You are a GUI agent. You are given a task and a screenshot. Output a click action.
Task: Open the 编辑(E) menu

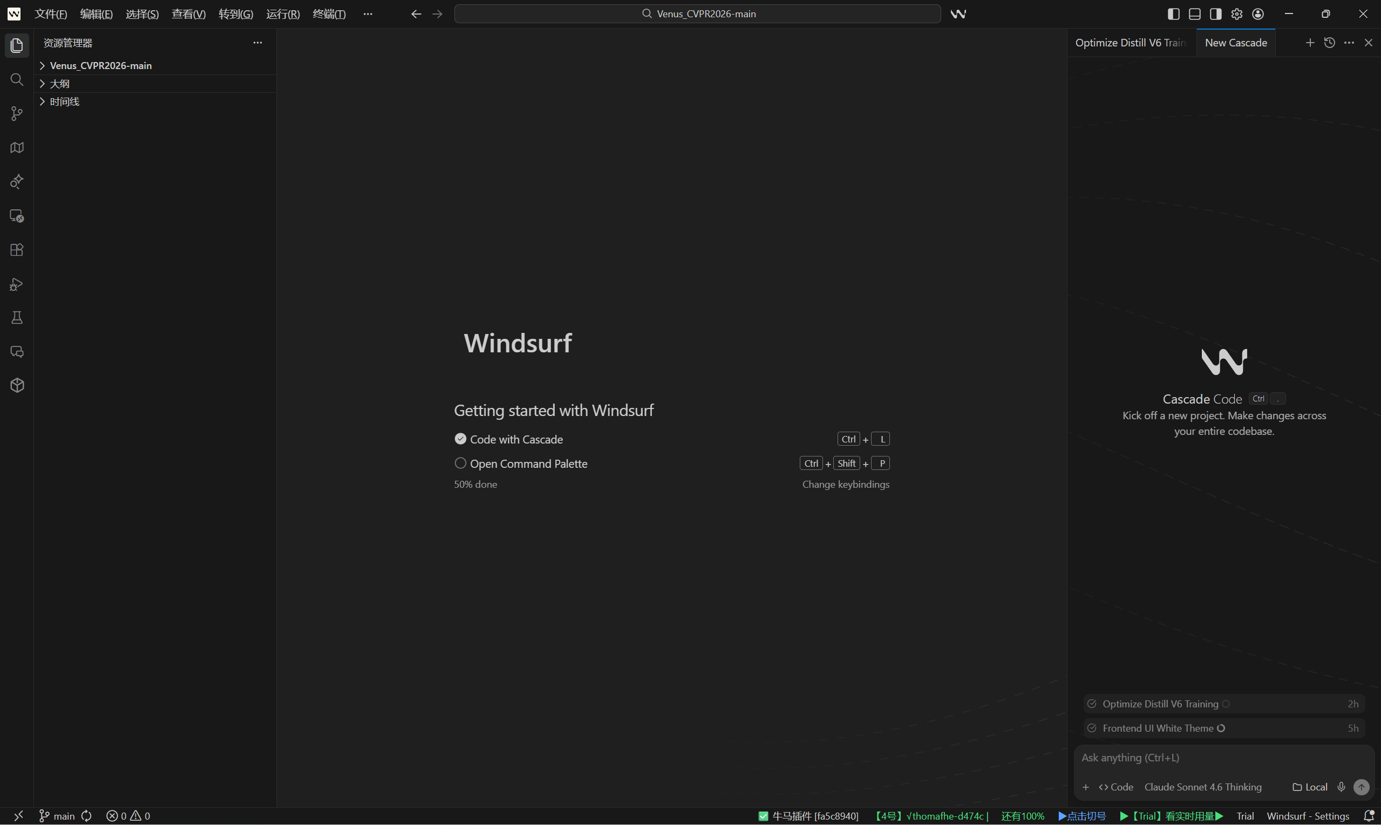pos(96,14)
